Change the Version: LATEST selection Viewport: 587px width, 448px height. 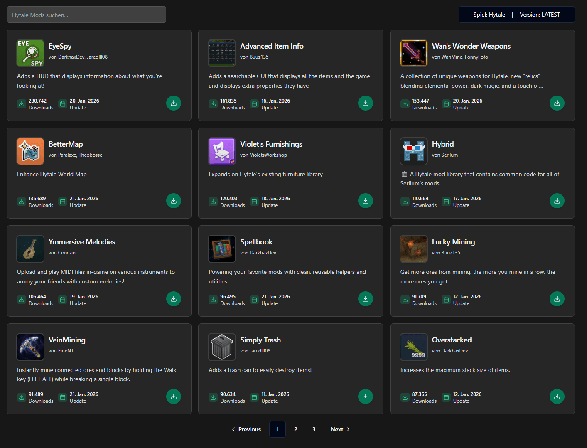coord(540,15)
